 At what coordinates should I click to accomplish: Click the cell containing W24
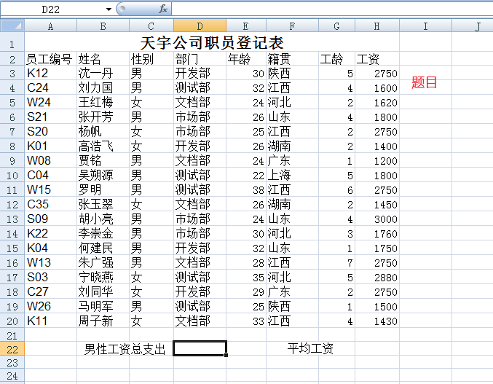[x=51, y=102]
